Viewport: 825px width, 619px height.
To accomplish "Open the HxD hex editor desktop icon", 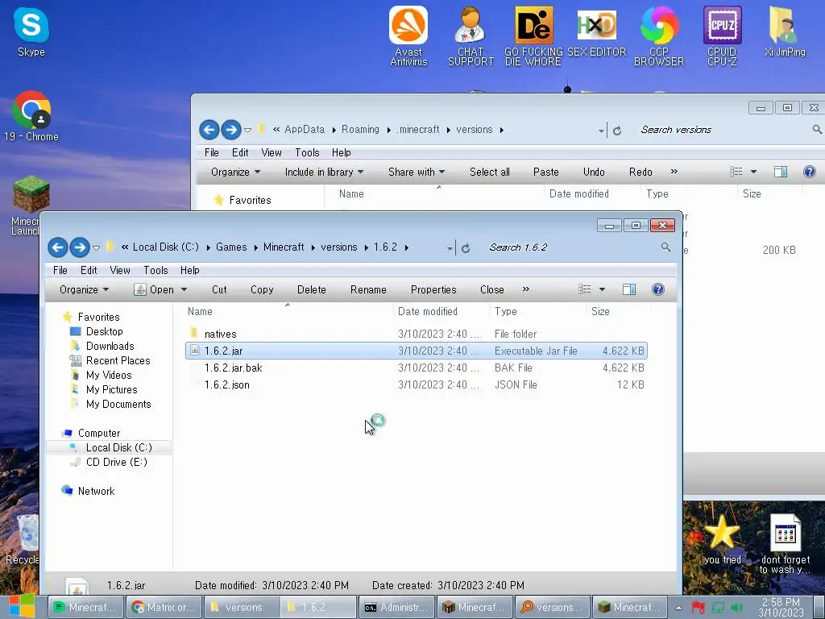I will click(x=596, y=31).
